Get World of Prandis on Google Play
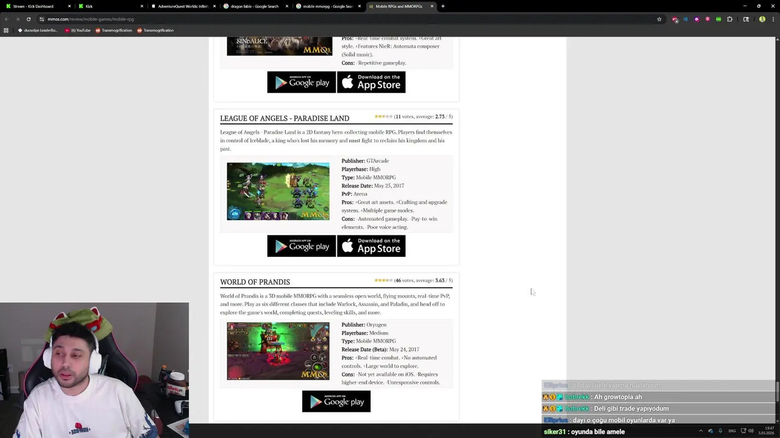The image size is (780, 438). click(336, 401)
